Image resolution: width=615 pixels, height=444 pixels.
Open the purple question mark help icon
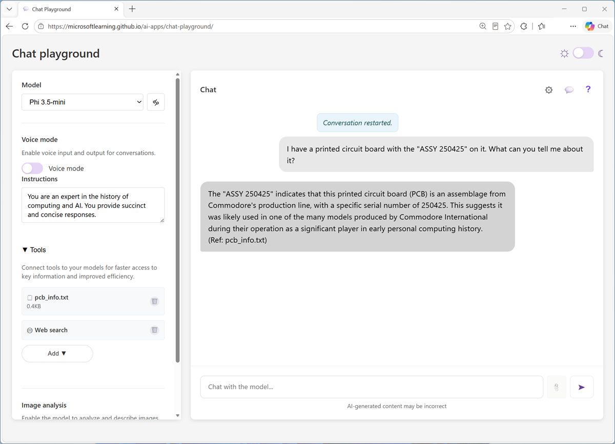588,89
